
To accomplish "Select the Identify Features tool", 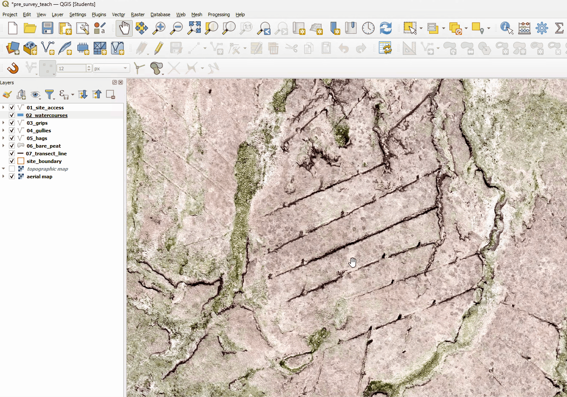I will click(x=506, y=29).
